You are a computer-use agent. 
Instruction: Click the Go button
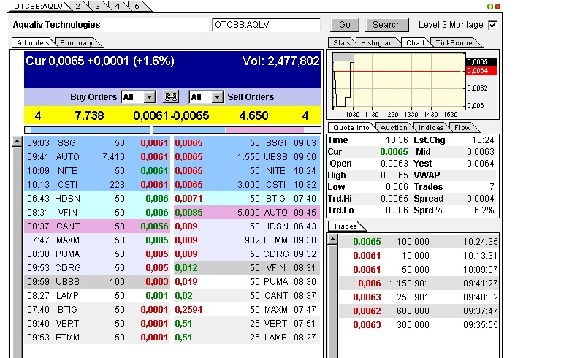[x=345, y=25]
